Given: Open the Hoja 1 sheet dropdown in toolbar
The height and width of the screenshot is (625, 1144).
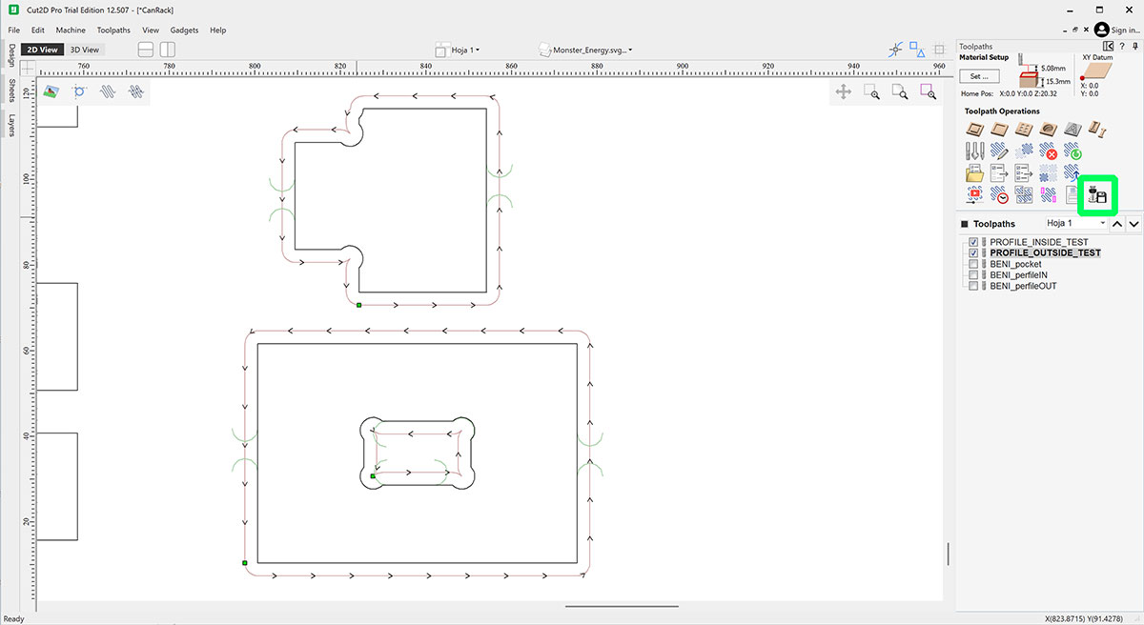Looking at the screenshot, I should tap(458, 50).
